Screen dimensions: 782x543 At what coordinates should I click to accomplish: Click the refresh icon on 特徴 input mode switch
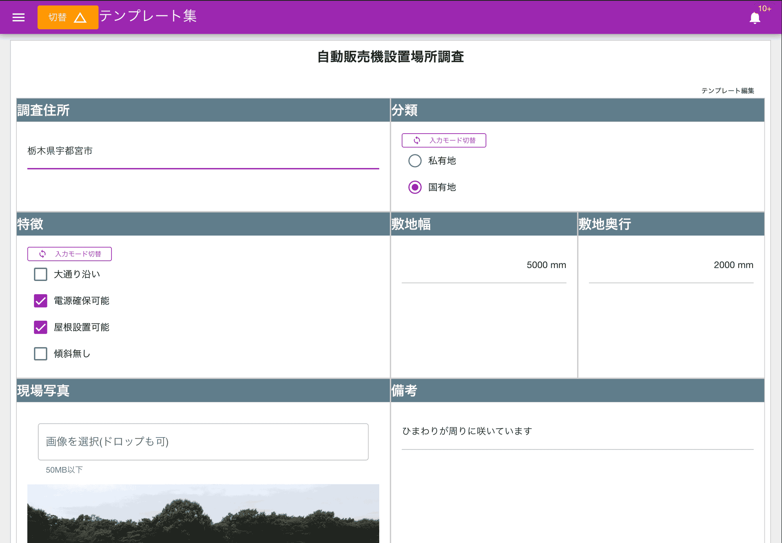(x=42, y=254)
